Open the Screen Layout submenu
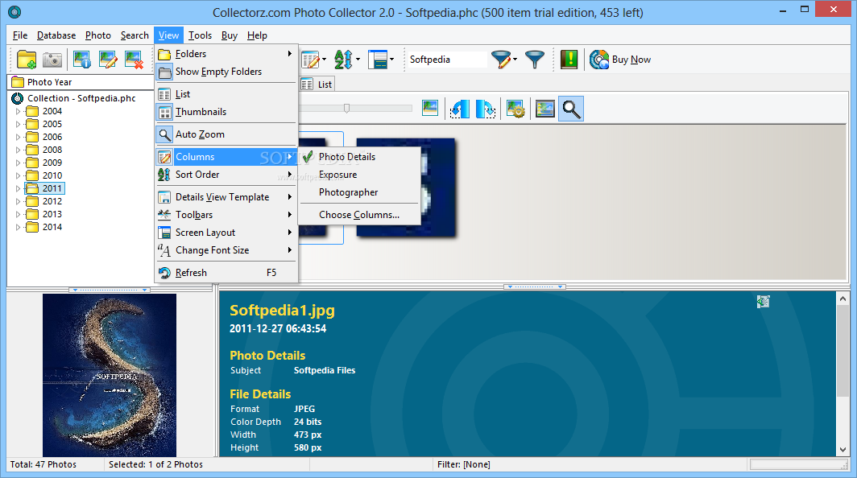857x478 pixels. 226,233
